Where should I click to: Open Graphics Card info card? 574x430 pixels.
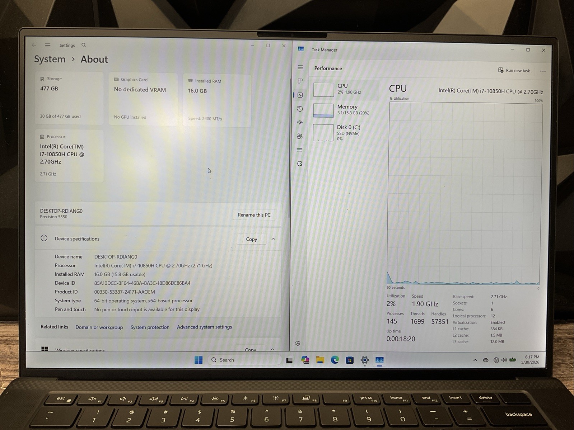tap(143, 99)
